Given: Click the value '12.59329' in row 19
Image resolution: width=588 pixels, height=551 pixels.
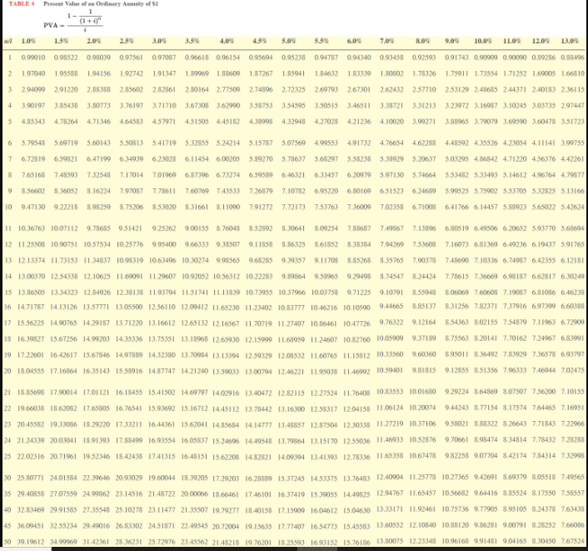Looking at the screenshot, I should click(259, 355).
